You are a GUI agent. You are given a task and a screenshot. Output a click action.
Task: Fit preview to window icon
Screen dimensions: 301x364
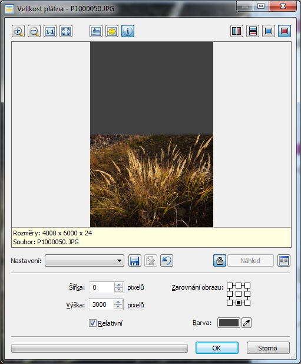coord(66,31)
